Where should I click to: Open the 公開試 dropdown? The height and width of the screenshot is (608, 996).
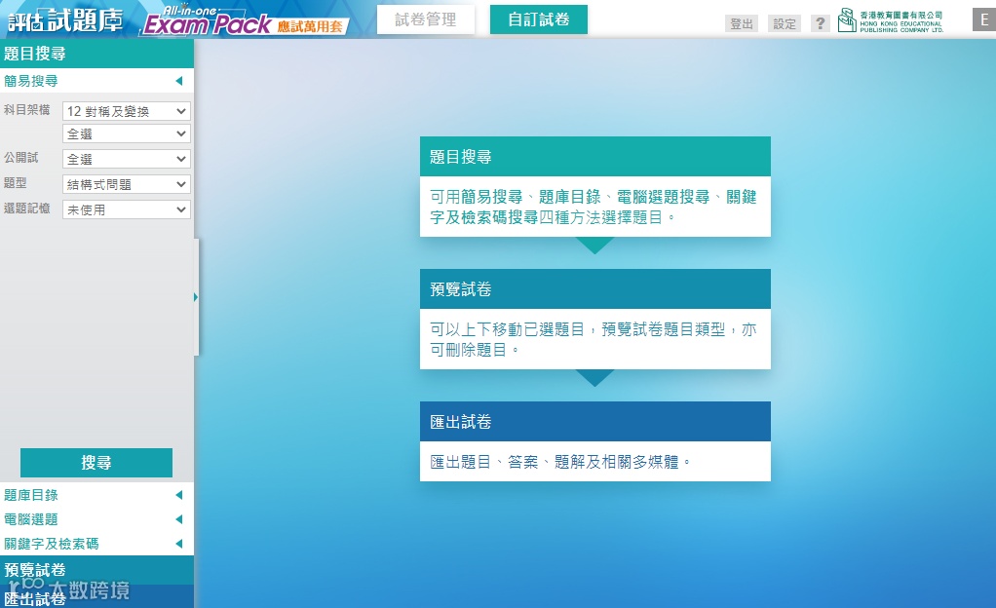pos(127,159)
